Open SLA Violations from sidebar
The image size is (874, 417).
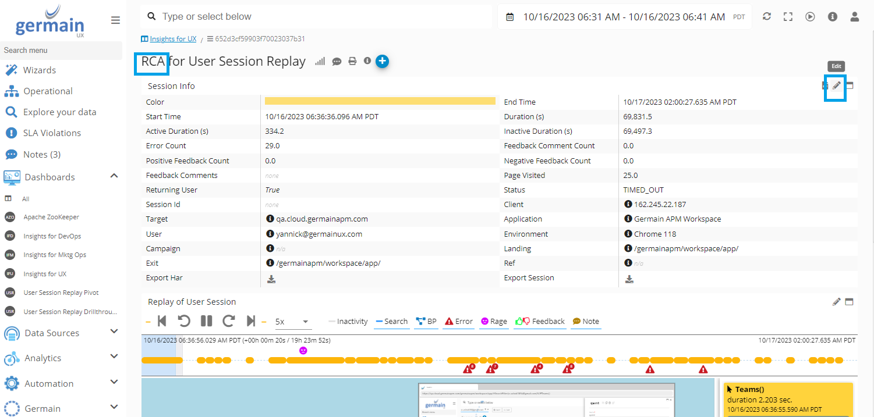pos(52,133)
